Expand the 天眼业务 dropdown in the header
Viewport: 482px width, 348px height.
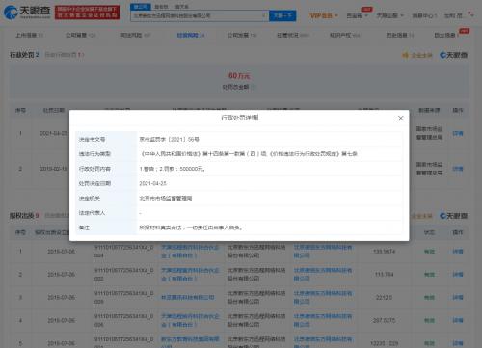pos(389,15)
